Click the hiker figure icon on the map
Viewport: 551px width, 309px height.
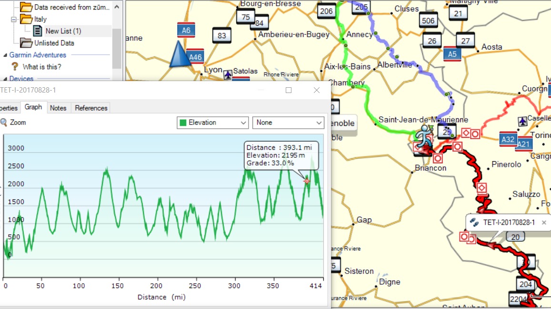point(424,136)
